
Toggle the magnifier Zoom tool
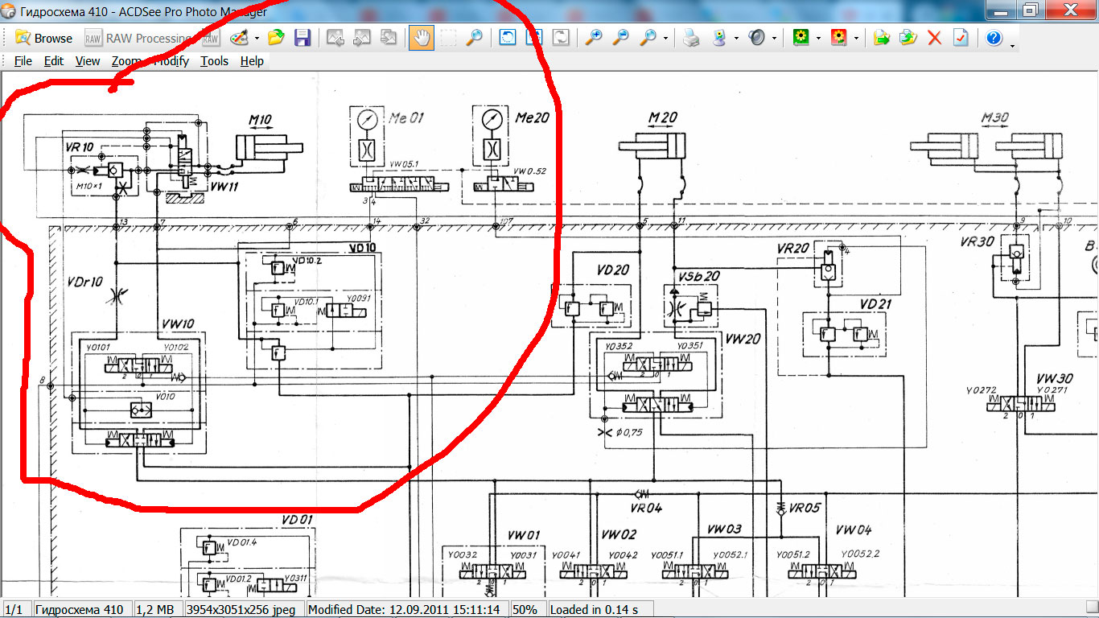(475, 38)
